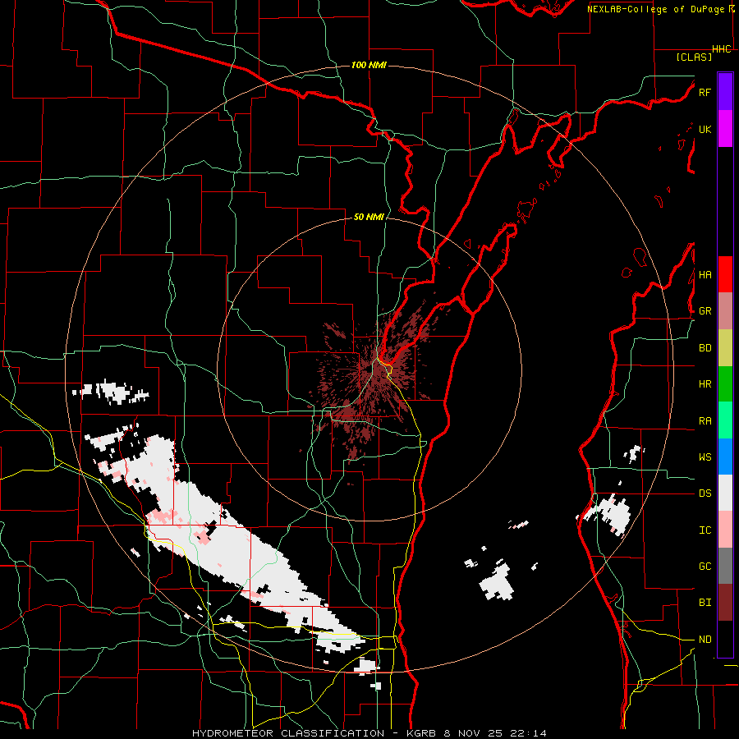Image resolution: width=739 pixels, height=739 pixels.
Task: Click the light pink IC legend swatch
Action: point(725,530)
